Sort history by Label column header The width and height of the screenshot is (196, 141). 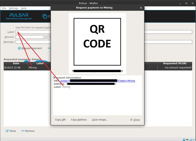pyautogui.click(x=40, y=63)
